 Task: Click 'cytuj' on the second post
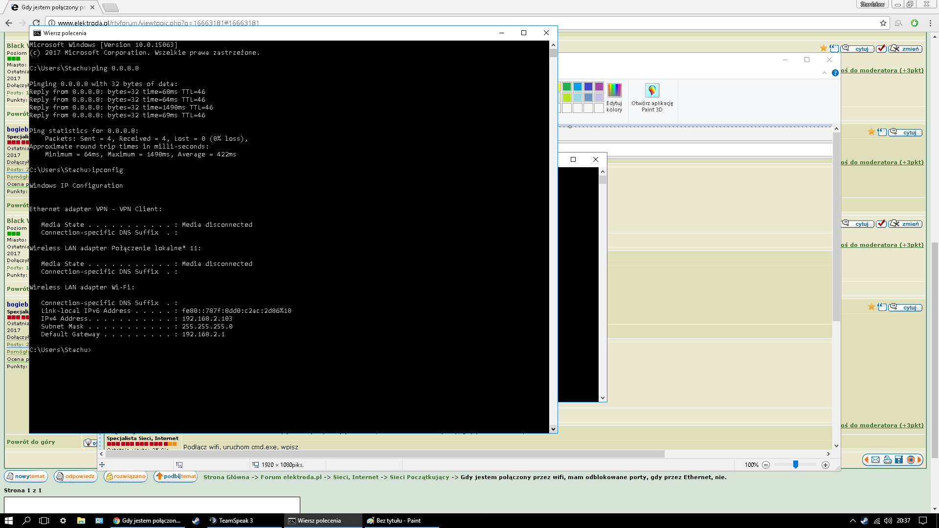(905, 132)
